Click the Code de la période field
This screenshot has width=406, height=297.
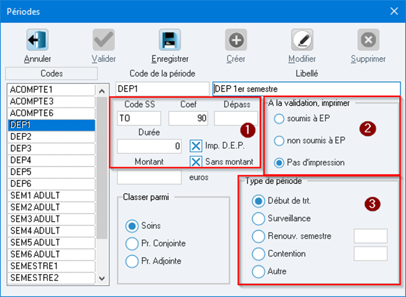162,89
